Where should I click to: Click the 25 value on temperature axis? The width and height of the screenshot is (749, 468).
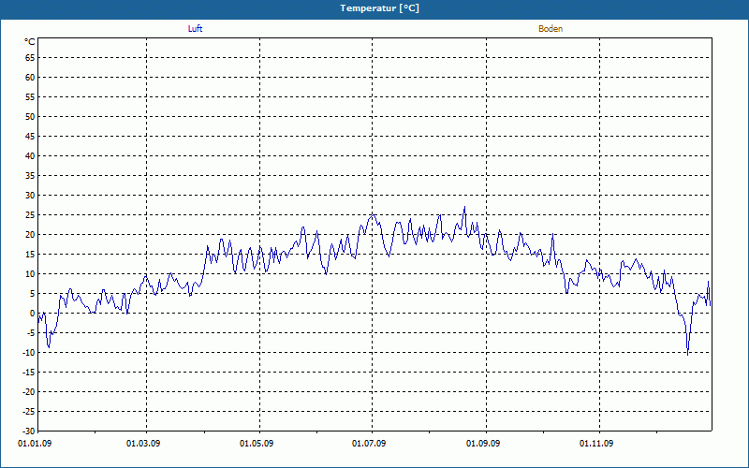(x=30, y=215)
